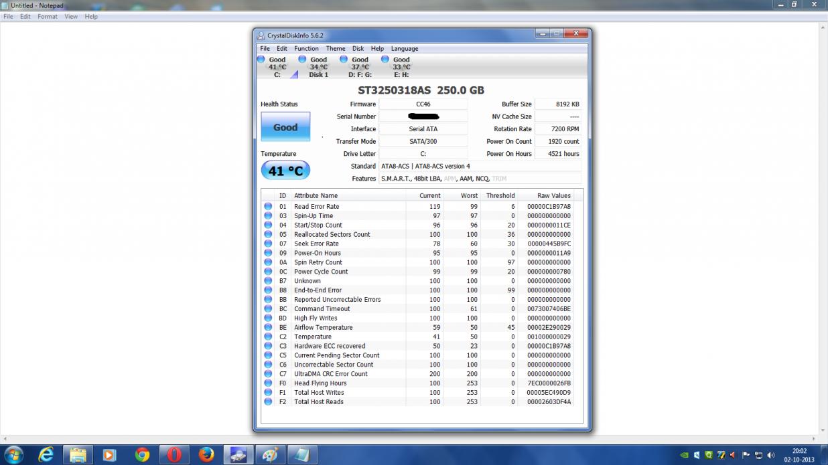Launch Internet Explorer from the taskbar

46,455
